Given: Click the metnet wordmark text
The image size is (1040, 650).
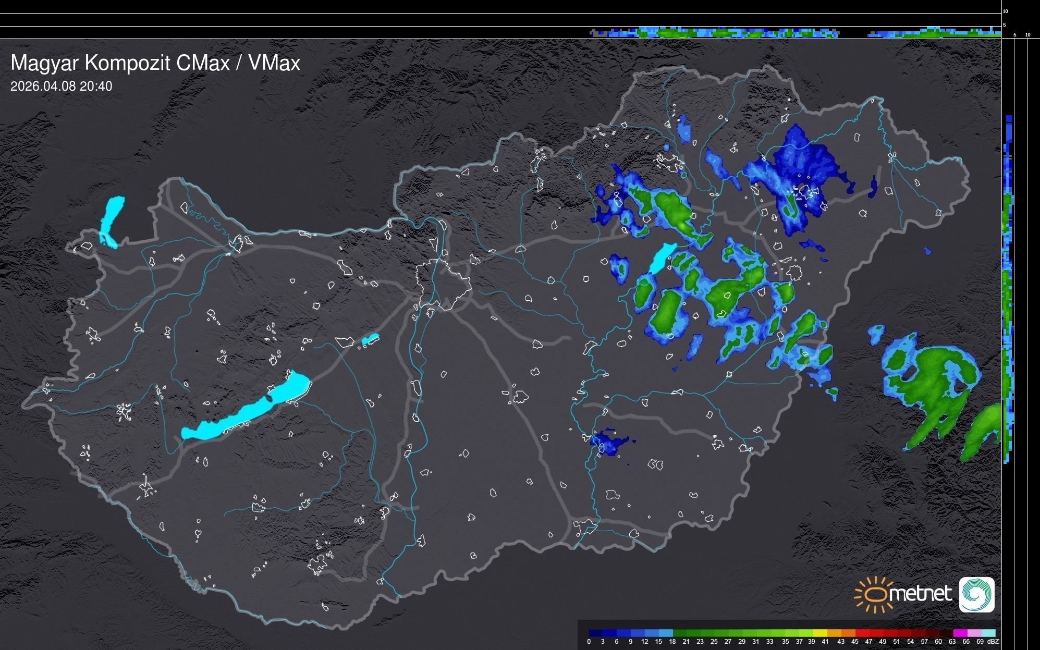Looking at the screenshot, I should point(920,594).
